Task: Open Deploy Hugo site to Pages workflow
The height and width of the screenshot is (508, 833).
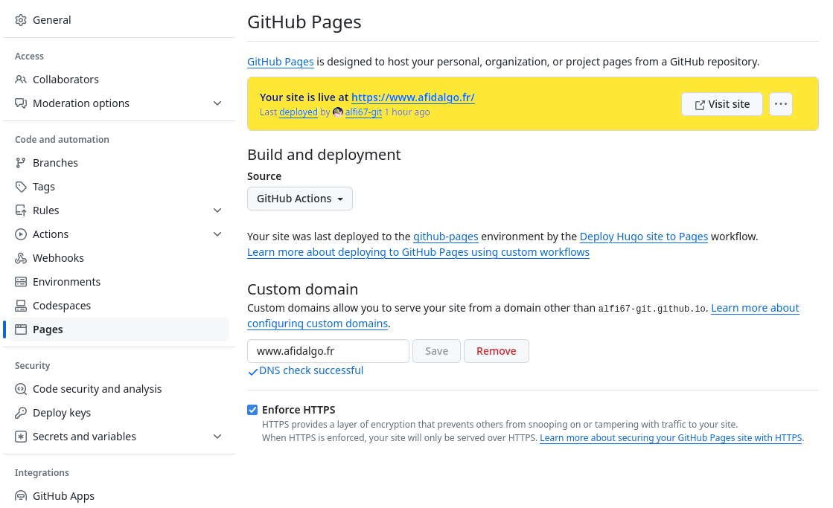Action: coord(643,237)
